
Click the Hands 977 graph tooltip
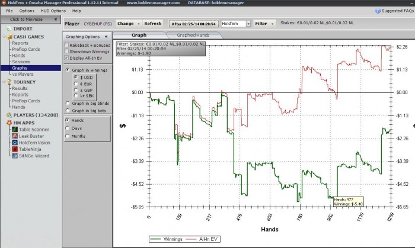coord(349,202)
